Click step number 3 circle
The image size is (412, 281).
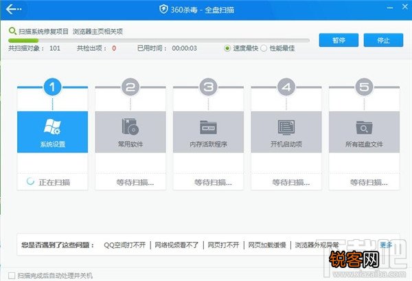[x=208, y=87]
